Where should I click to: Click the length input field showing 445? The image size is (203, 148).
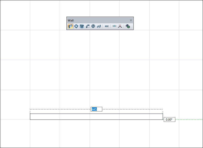click(x=97, y=109)
